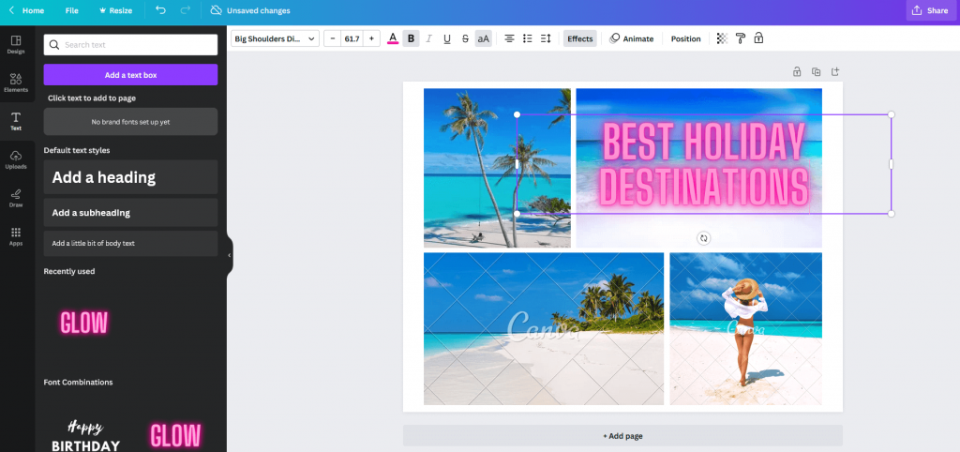Open the Design sidebar tab
The width and height of the screenshot is (960, 452).
click(x=16, y=45)
